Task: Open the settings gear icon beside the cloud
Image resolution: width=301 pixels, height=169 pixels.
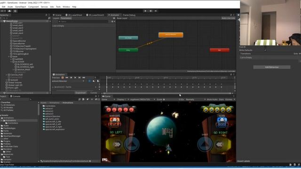Action: [x=15, y=11]
